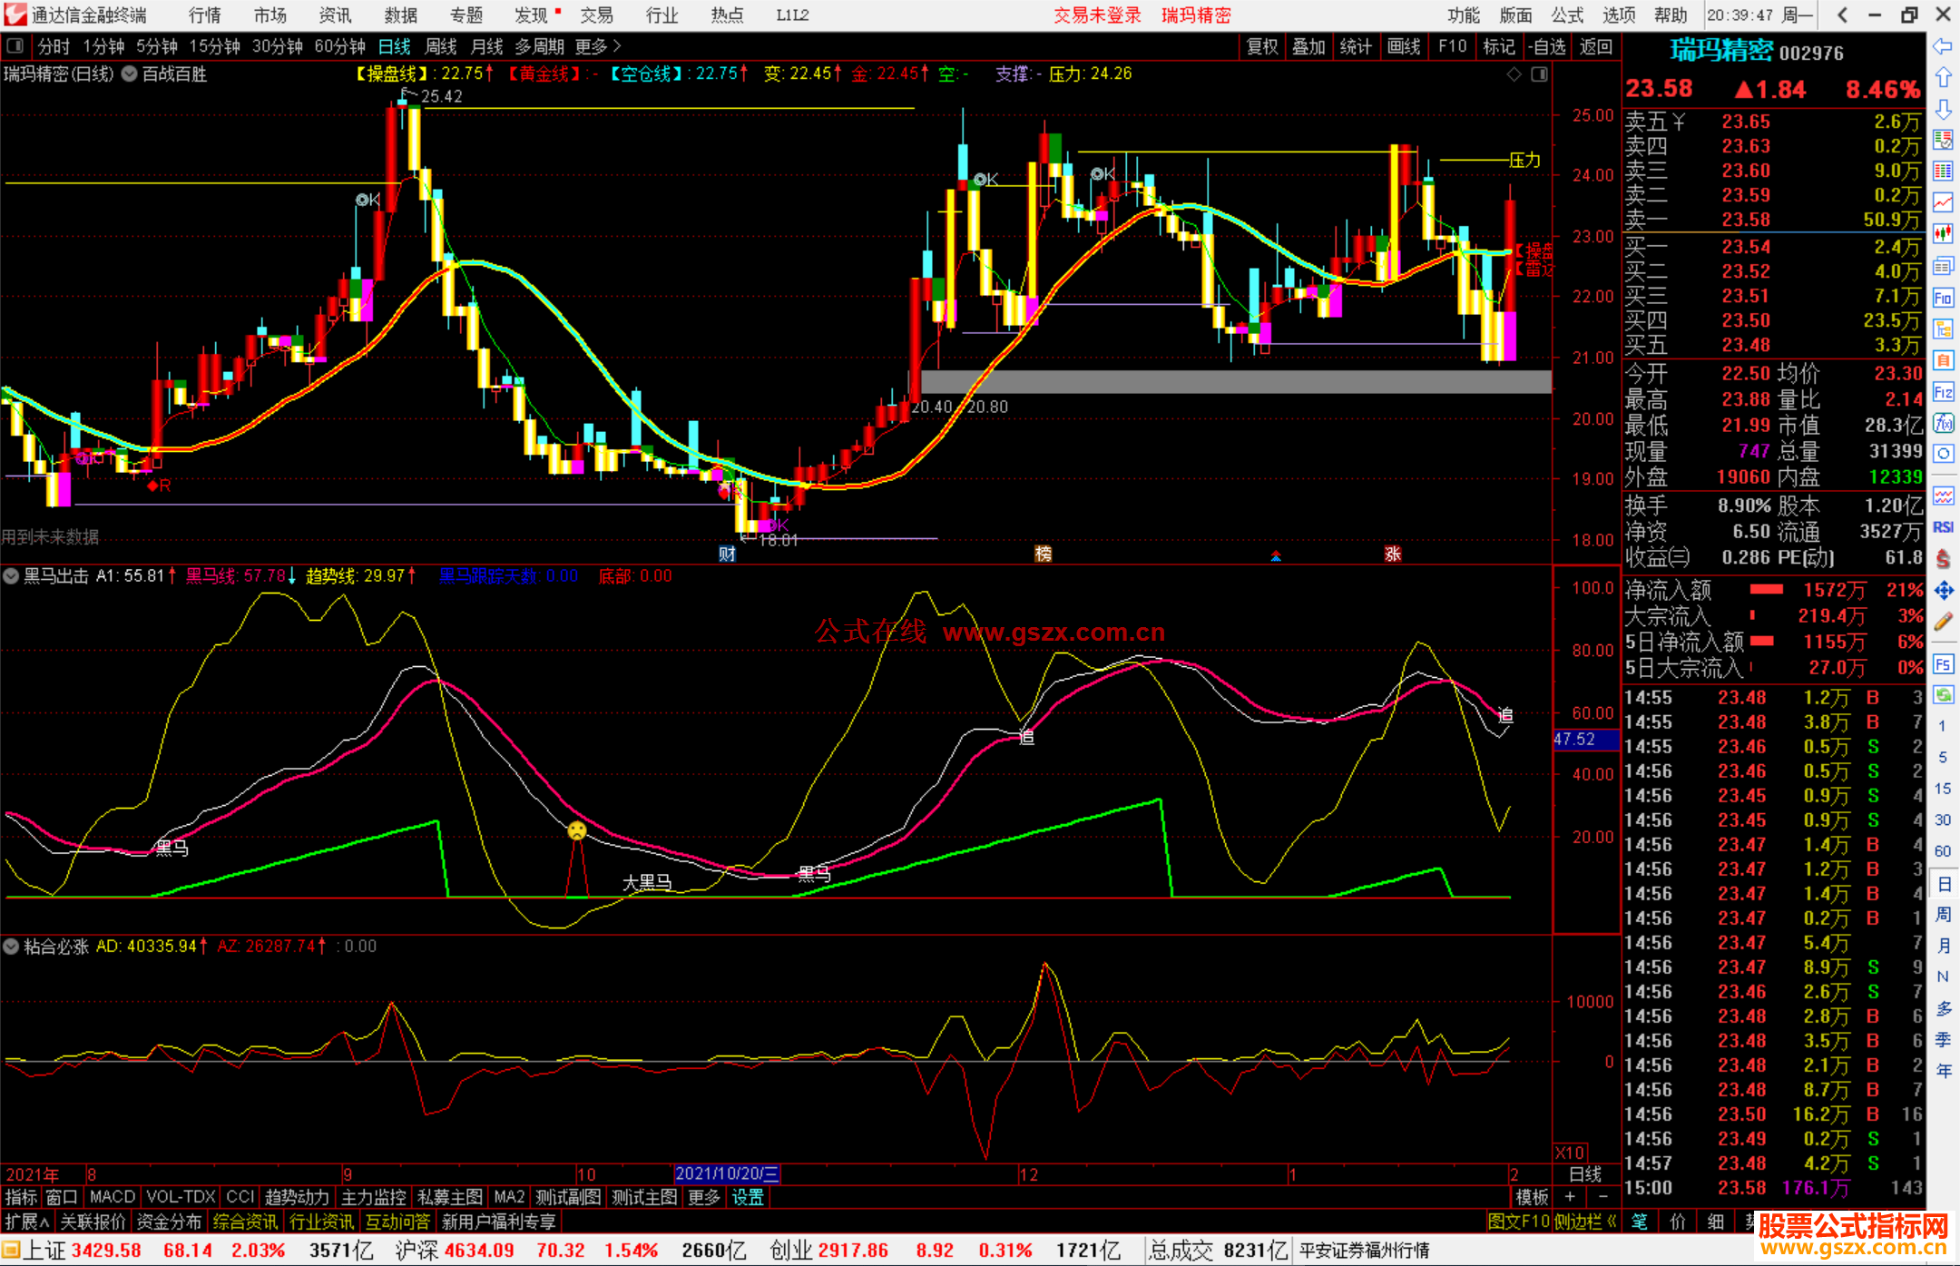Click the RSI indicator icon

[x=1943, y=527]
